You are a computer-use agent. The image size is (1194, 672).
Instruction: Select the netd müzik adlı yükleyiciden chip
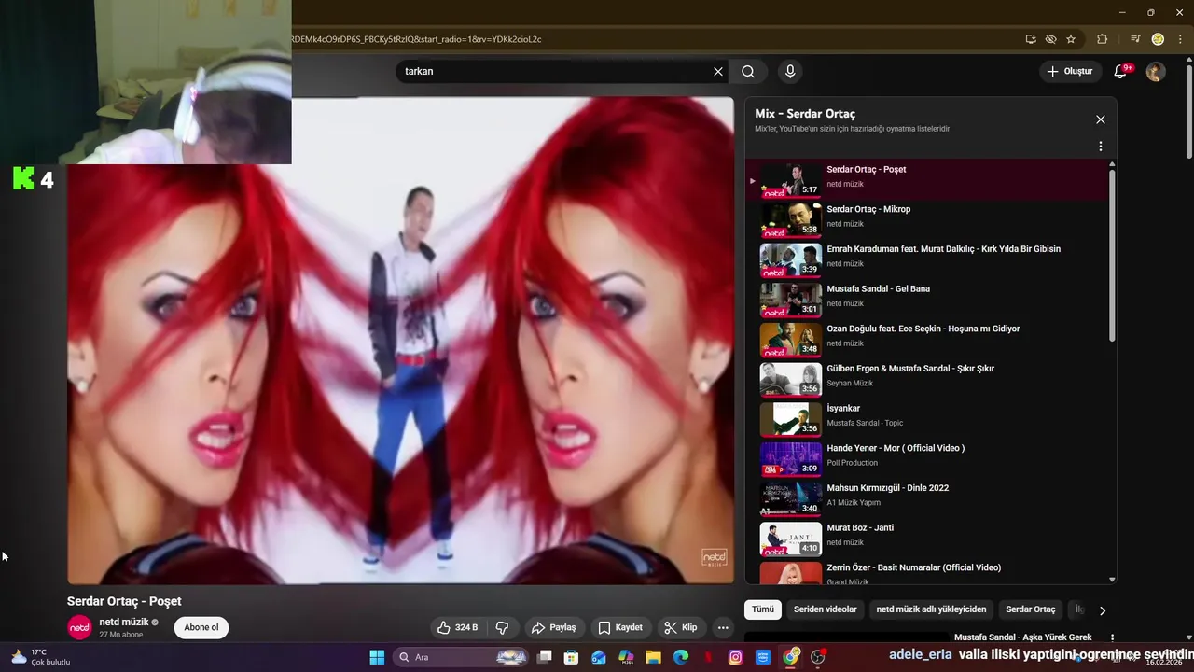click(x=931, y=609)
